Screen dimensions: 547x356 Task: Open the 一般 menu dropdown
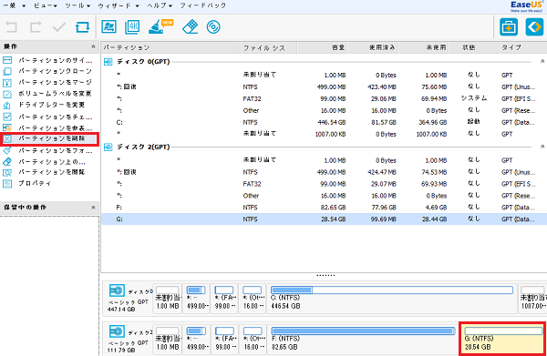(14, 5)
